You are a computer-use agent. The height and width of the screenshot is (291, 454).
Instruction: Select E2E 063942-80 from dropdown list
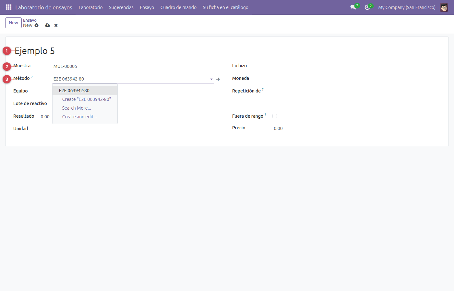(x=85, y=91)
